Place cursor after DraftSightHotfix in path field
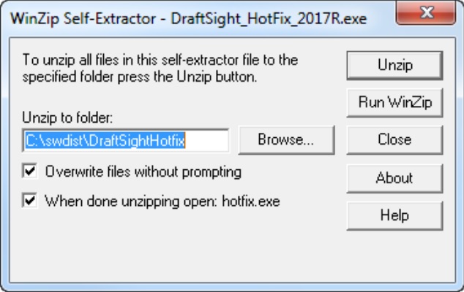 coord(186,140)
